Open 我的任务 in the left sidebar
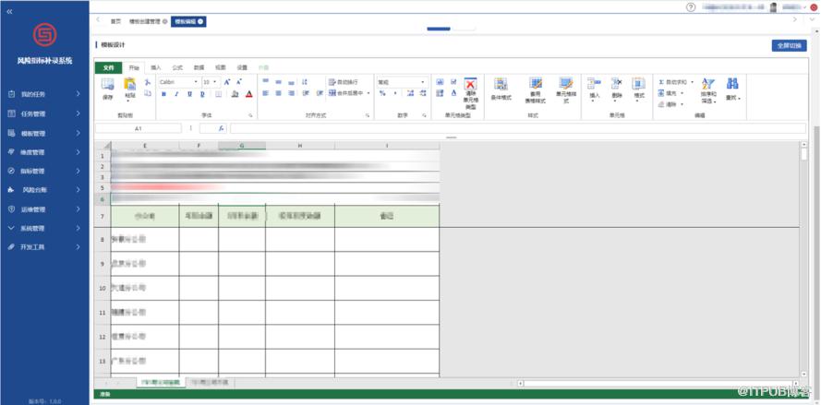This screenshot has width=821, height=405. point(44,95)
